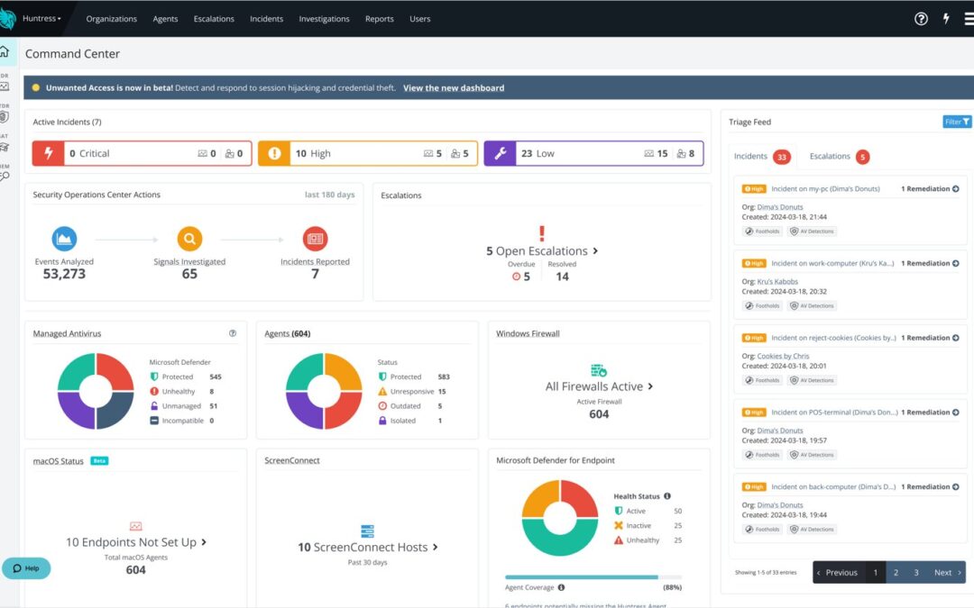Click the Help chat button
Viewport: 974px width, 608px height.
point(26,568)
